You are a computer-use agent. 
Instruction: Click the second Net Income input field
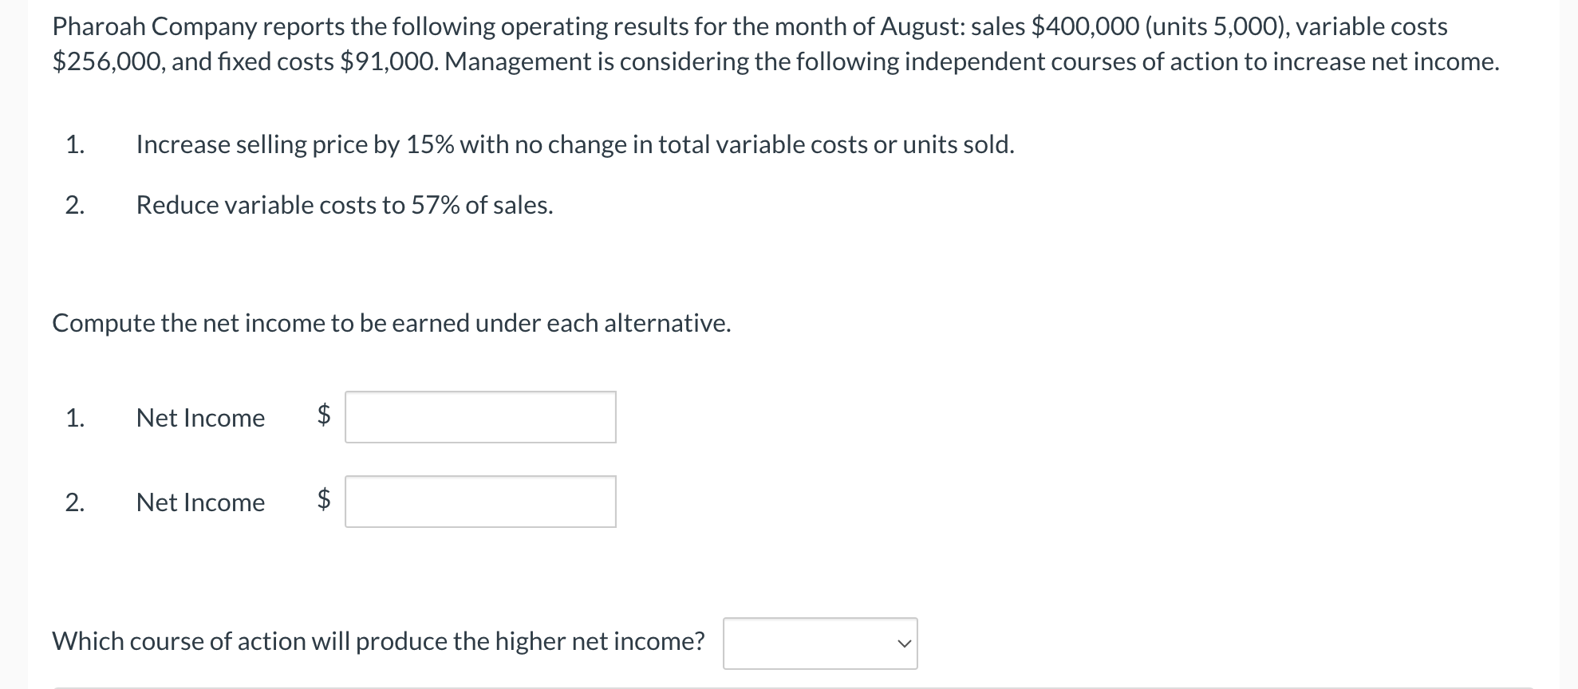tap(480, 502)
